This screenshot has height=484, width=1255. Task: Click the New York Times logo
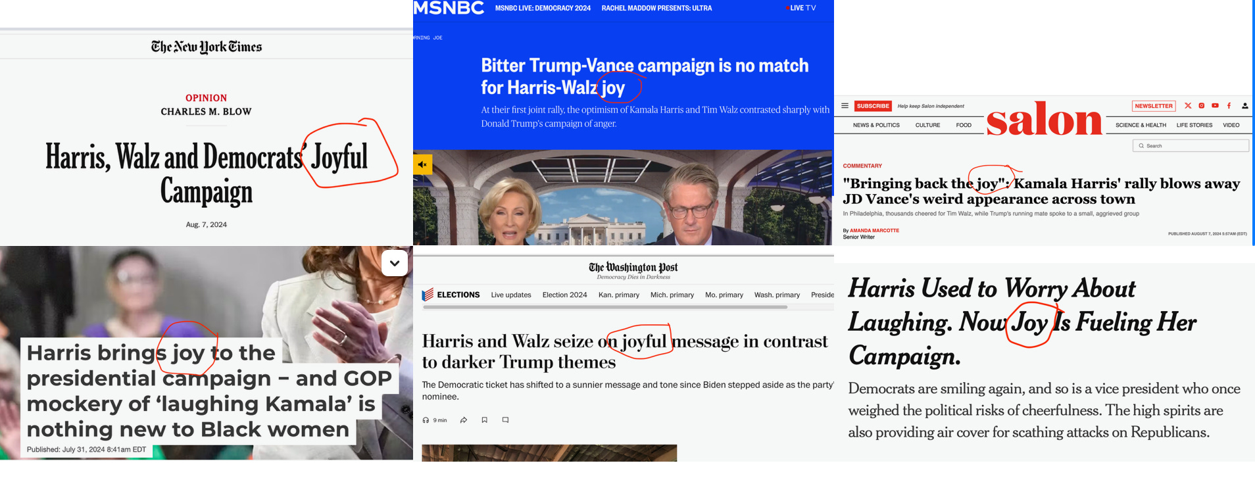[x=207, y=47]
